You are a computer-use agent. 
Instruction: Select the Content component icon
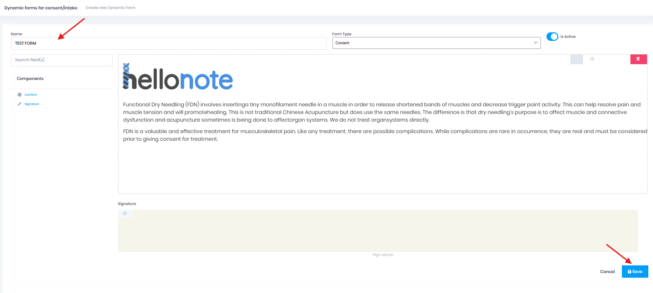click(19, 94)
